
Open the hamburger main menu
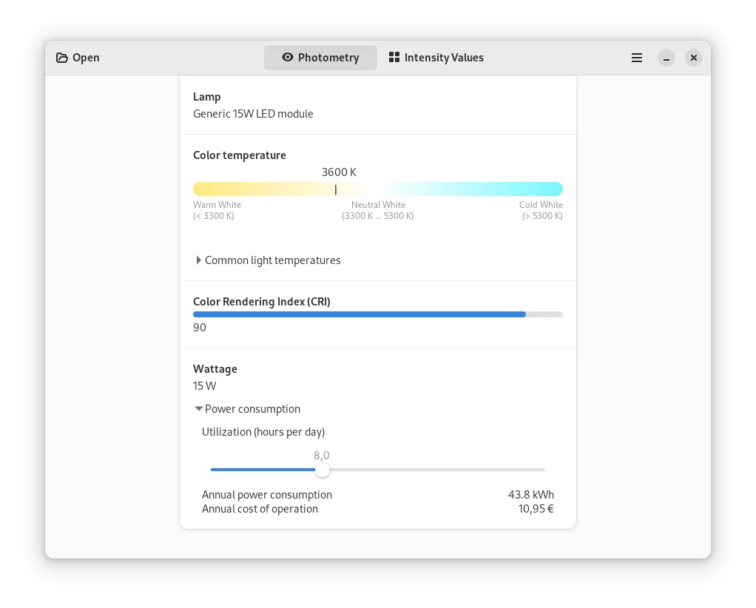636,58
